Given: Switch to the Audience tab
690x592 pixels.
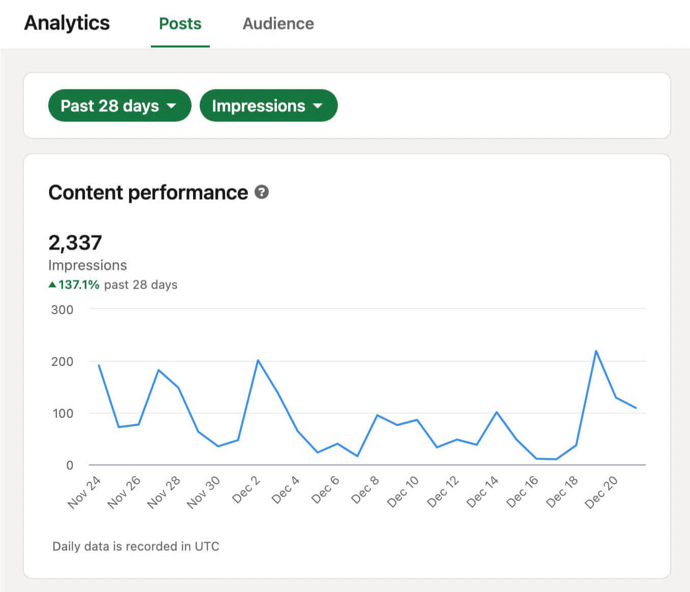Looking at the screenshot, I should point(278,23).
